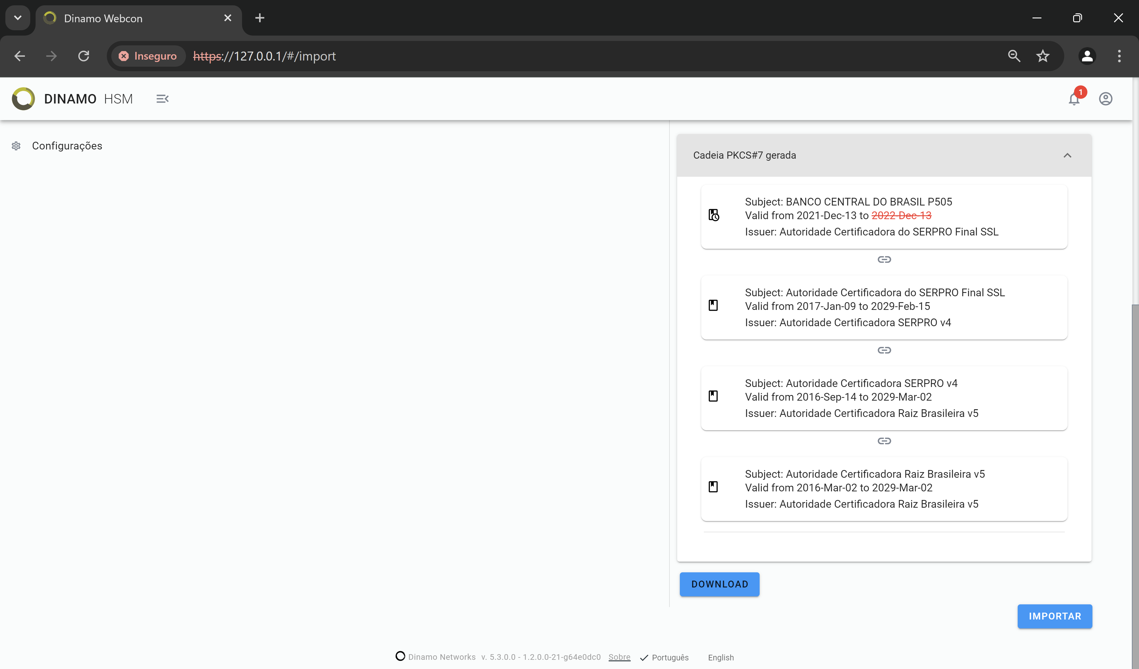Select the BANCO CENTRAL DO BRASIL P505 certificate card
This screenshot has width=1139, height=669.
coord(884,216)
